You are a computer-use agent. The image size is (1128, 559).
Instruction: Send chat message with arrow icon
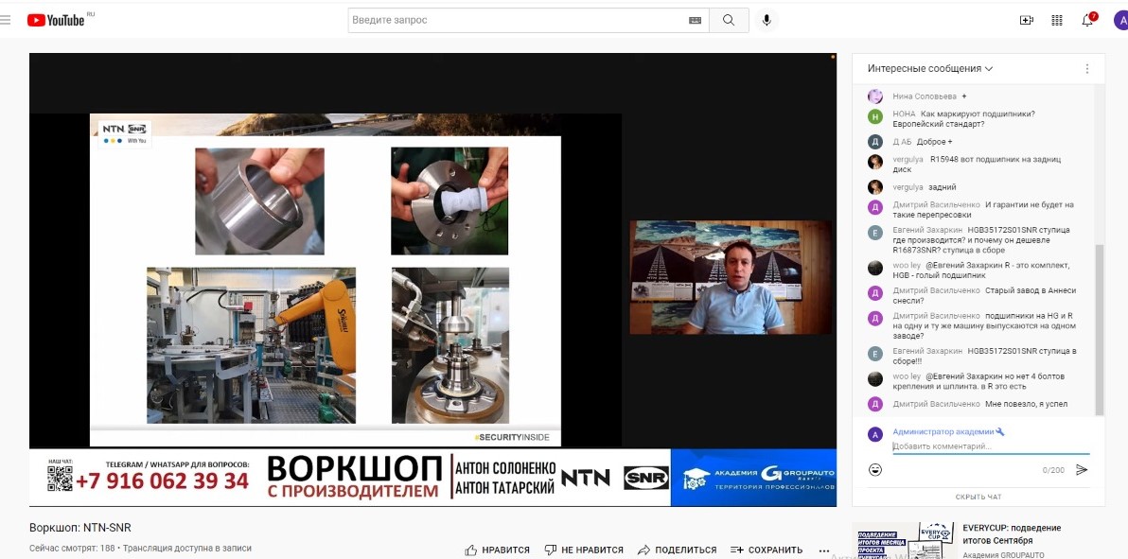[1082, 470]
